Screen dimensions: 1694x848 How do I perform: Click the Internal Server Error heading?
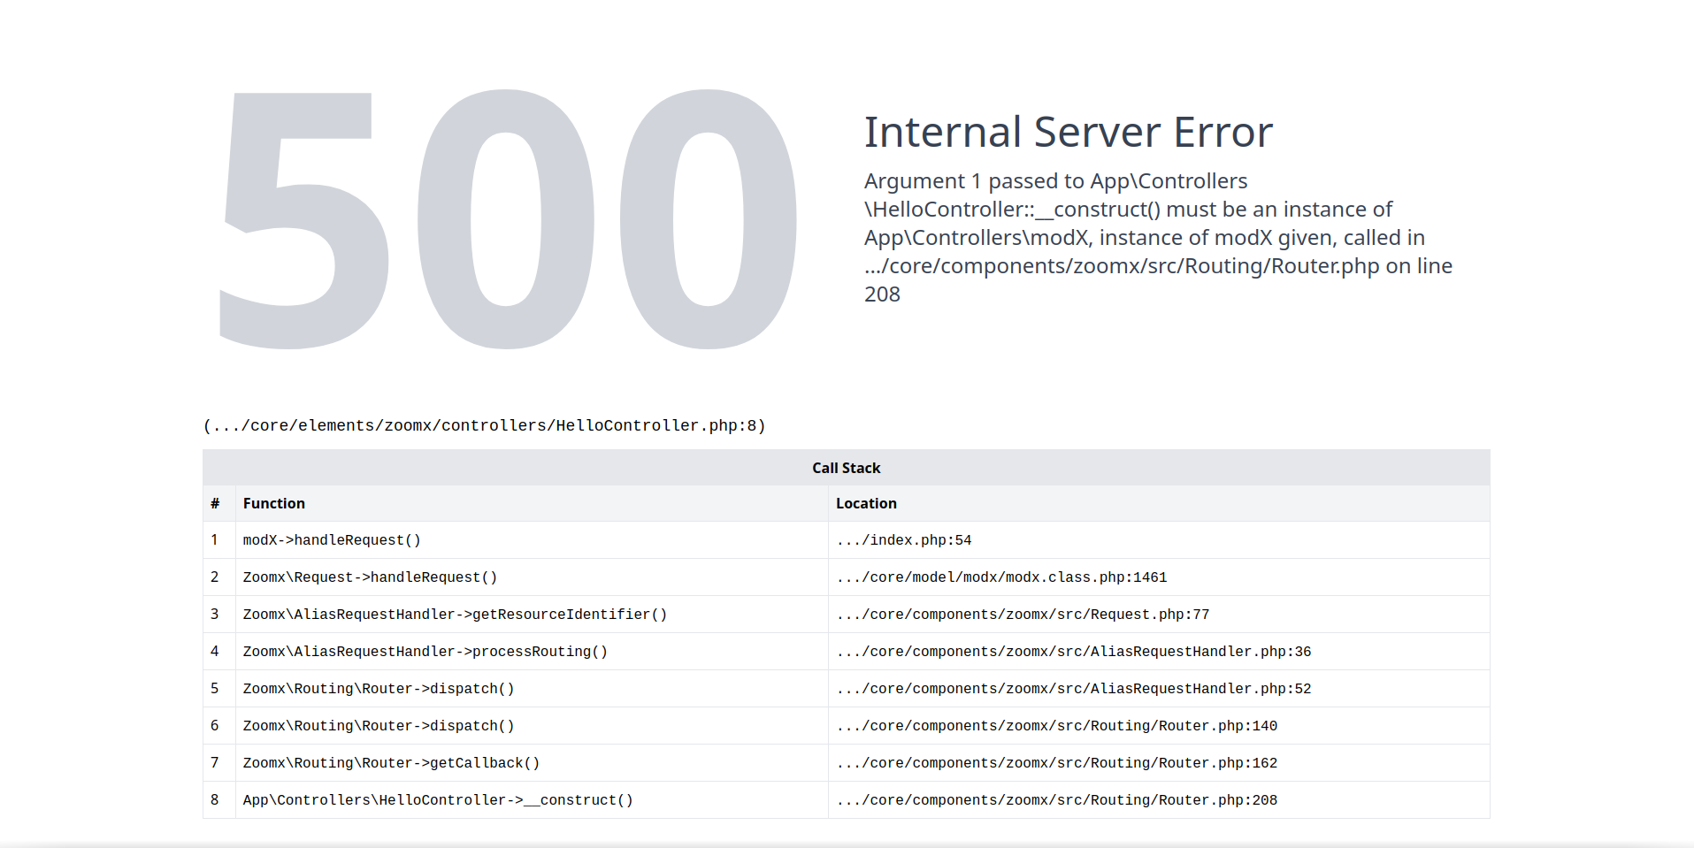[x=1068, y=132]
